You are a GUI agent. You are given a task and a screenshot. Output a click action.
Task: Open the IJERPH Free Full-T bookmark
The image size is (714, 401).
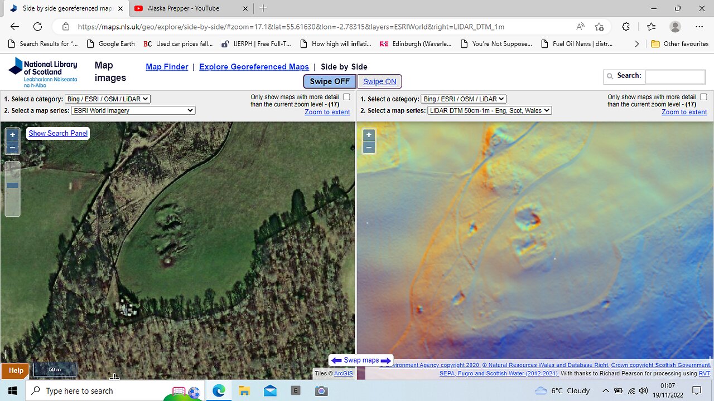[256, 43]
